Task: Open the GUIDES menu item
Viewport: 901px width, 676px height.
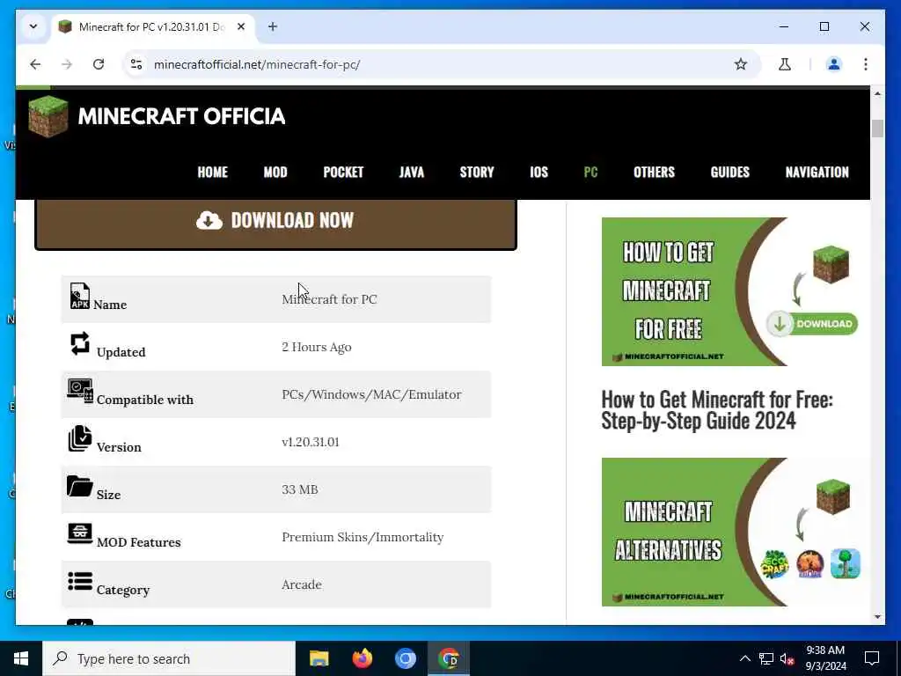Action: pyautogui.click(x=729, y=172)
